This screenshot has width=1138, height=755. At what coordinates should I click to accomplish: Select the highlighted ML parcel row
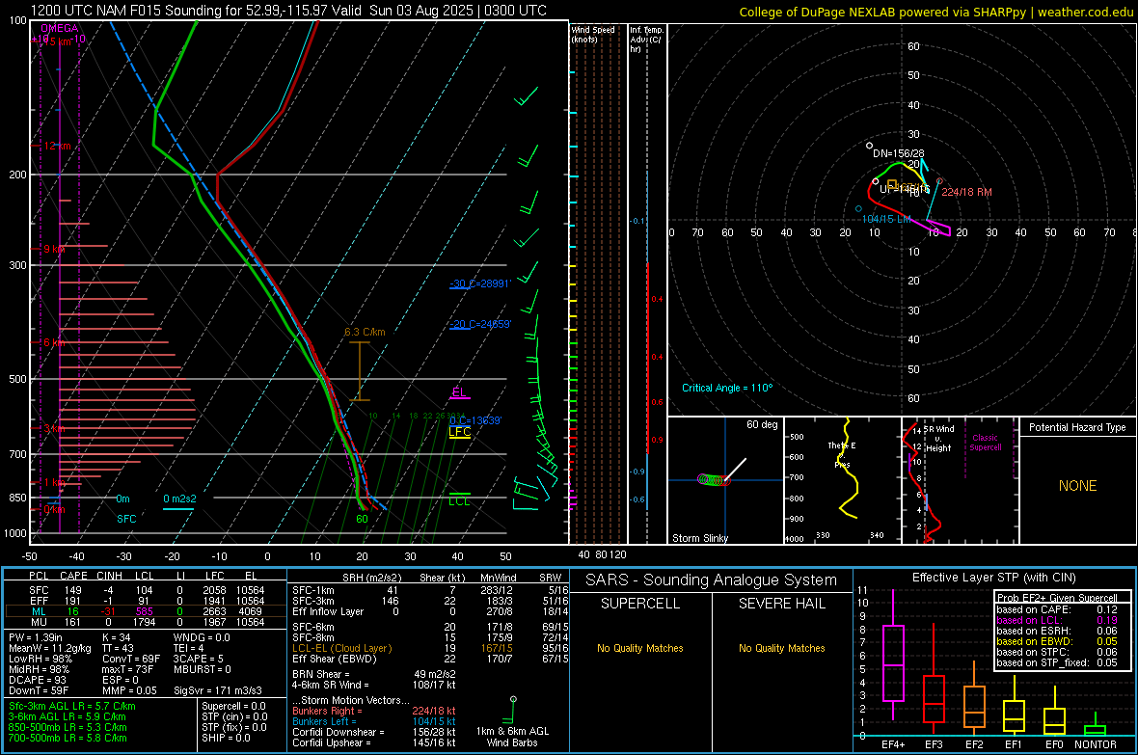(146, 611)
